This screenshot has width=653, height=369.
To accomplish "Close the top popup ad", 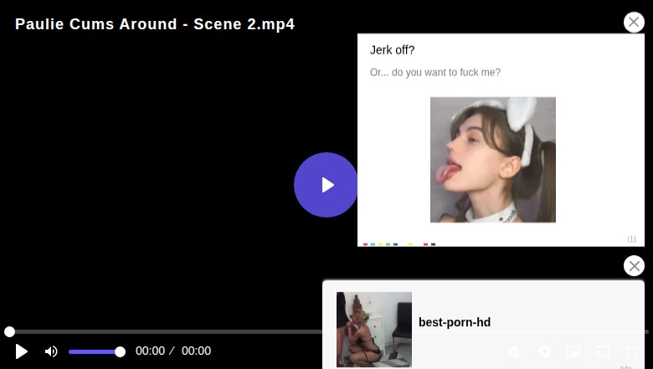I will [x=634, y=23].
